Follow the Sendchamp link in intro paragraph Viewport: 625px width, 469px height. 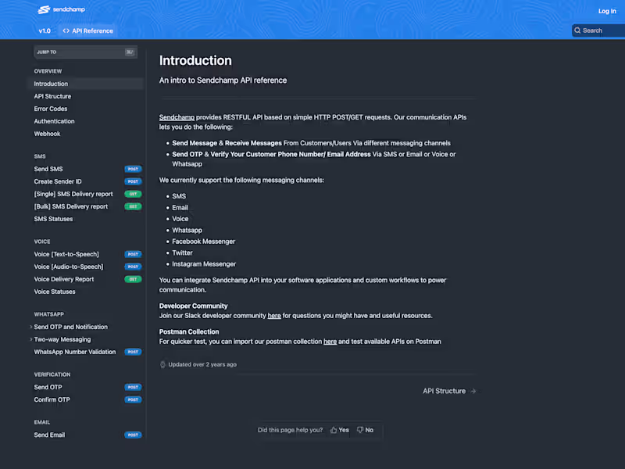click(x=177, y=117)
